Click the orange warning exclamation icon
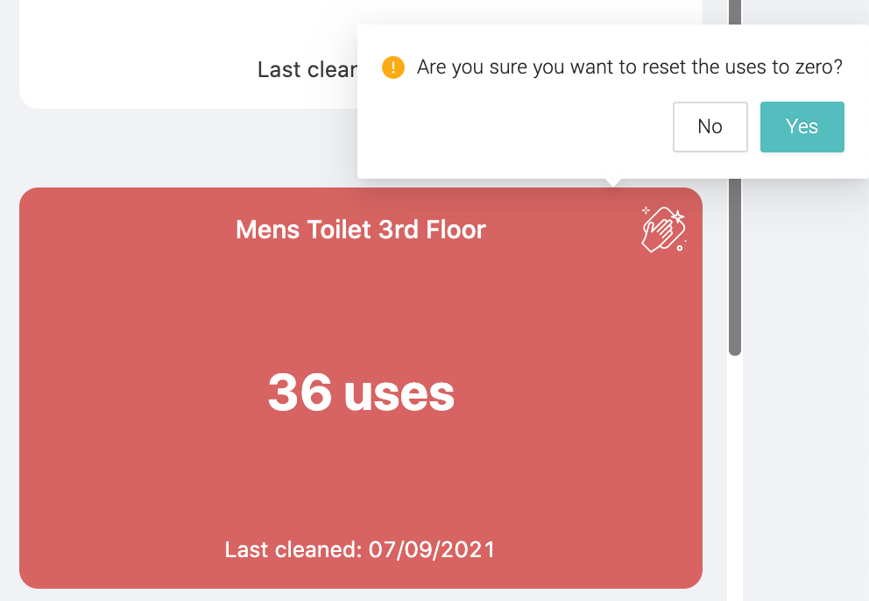Image resolution: width=869 pixels, height=601 pixels. pyautogui.click(x=393, y=67)
